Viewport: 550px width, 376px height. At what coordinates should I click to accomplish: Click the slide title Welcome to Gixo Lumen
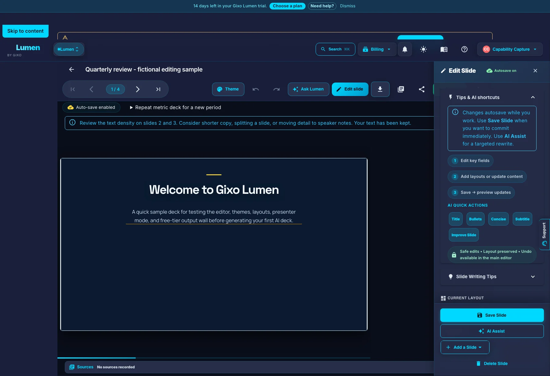point(214,190)
